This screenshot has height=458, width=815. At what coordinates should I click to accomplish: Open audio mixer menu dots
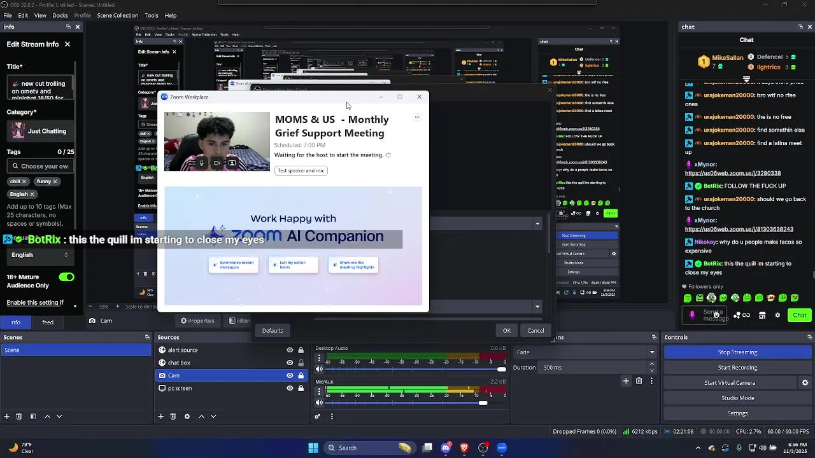(332, 417)
